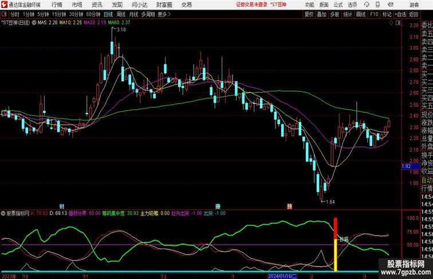Switch to the 周线 period tab
The image size is (433, 279).
point(121,14)
